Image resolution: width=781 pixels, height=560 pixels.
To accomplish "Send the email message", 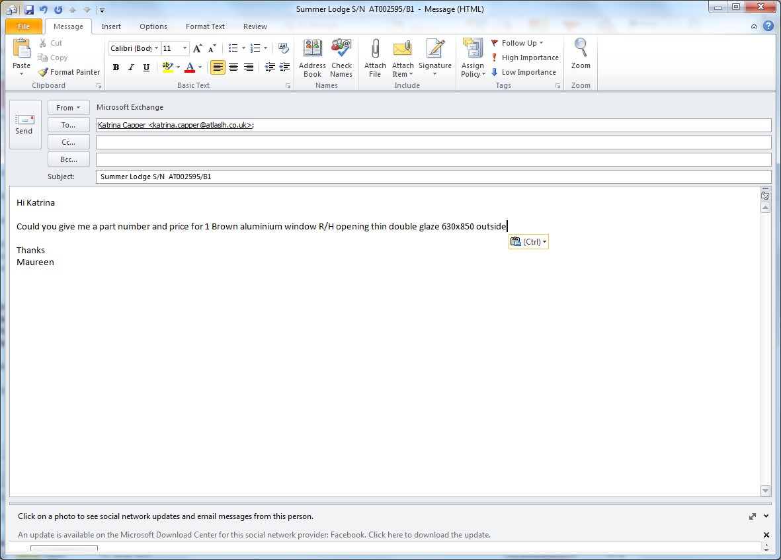I will click(24, 124).
